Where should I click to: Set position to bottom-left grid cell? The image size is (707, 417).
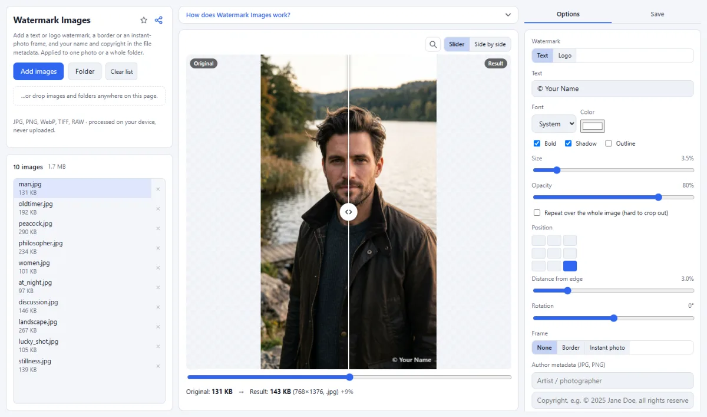coord(538,266)
